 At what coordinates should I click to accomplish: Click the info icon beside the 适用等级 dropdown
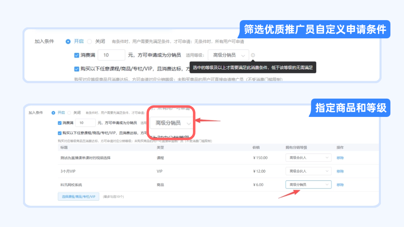pyautogui.click(x=253, y=55)
